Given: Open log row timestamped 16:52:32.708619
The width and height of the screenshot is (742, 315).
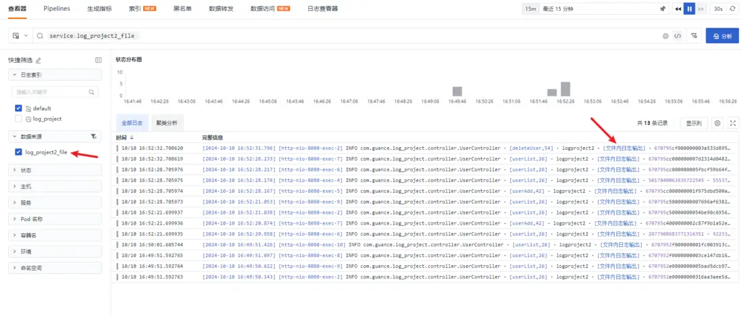Looking at the screenshot, I should click(x=426, y=159).
